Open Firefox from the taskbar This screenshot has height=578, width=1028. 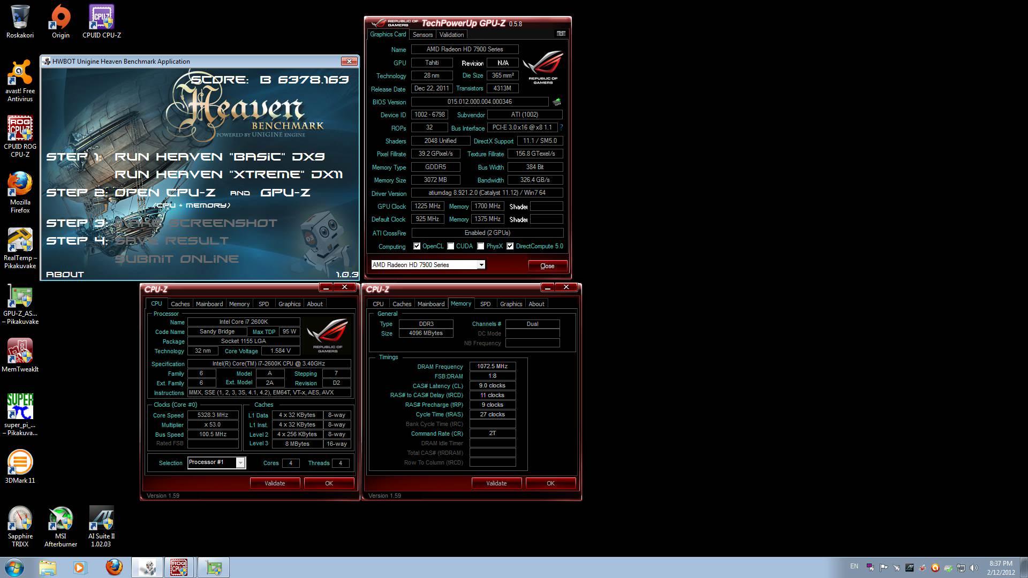click(x=114, y=567)
